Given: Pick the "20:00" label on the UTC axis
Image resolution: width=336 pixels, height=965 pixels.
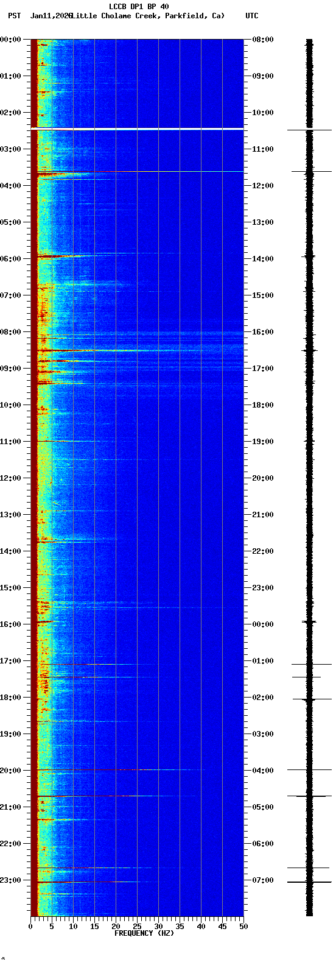Looking at the screenshot, I should pyautogui.click(x=263, y=478).
